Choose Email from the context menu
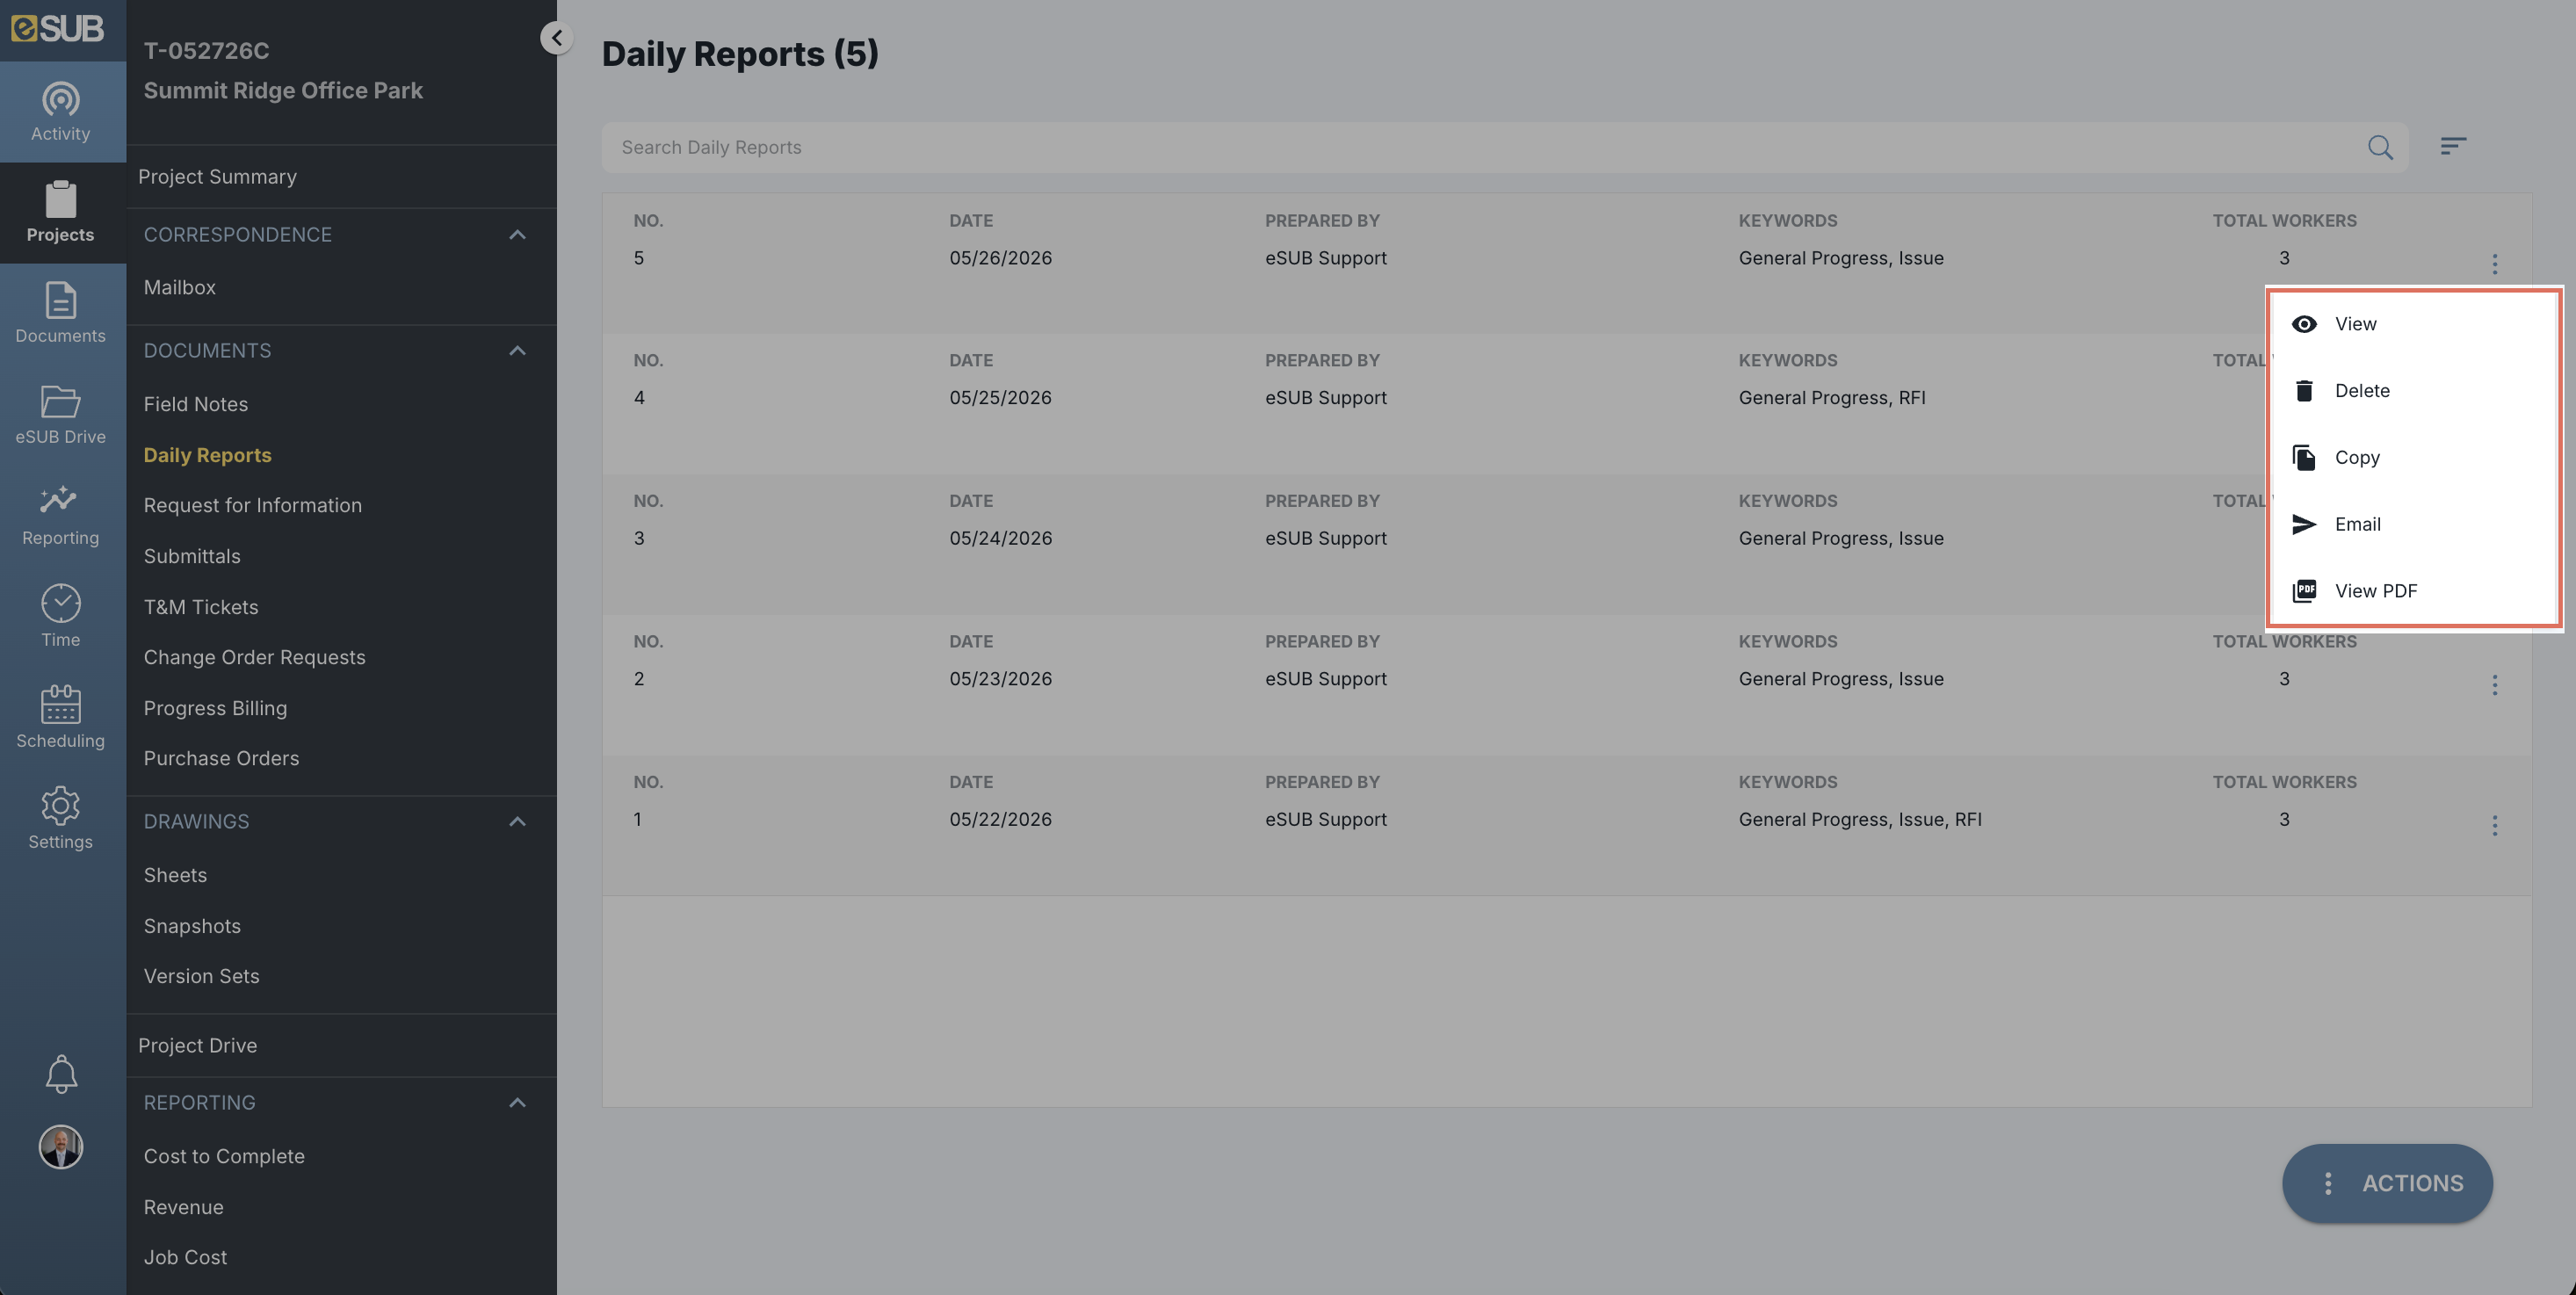 pyautogui.click(x=2414, y=524)
